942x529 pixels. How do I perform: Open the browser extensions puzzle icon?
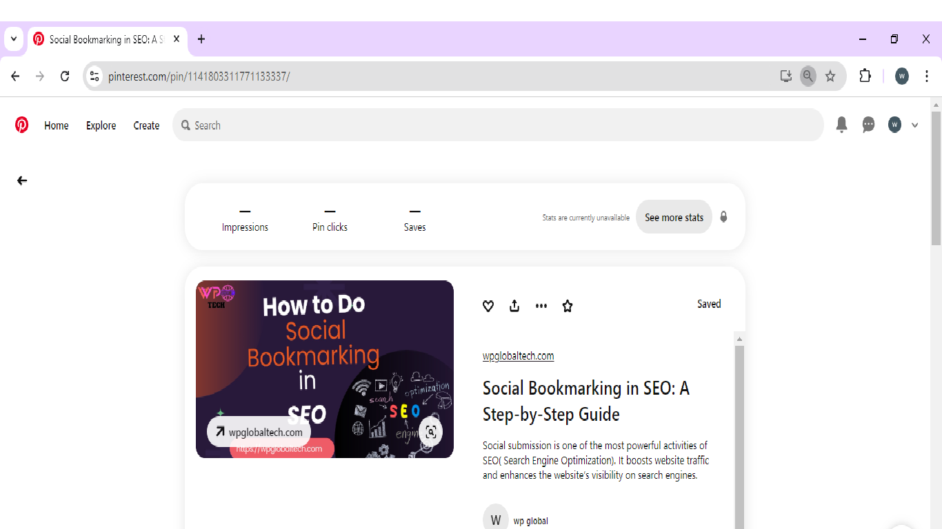click(x=865, y=76)
